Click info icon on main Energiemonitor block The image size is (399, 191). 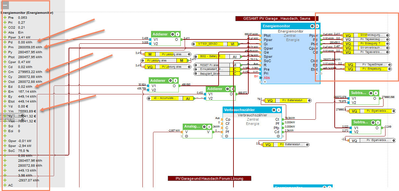(317, 26)
